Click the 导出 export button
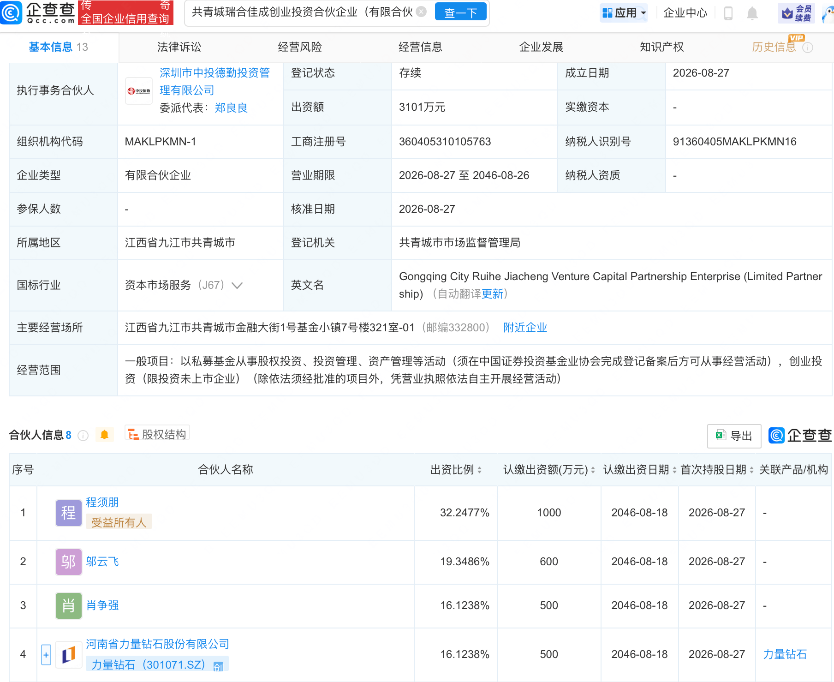This screenshot has height=682, width=834. point(734,436)
